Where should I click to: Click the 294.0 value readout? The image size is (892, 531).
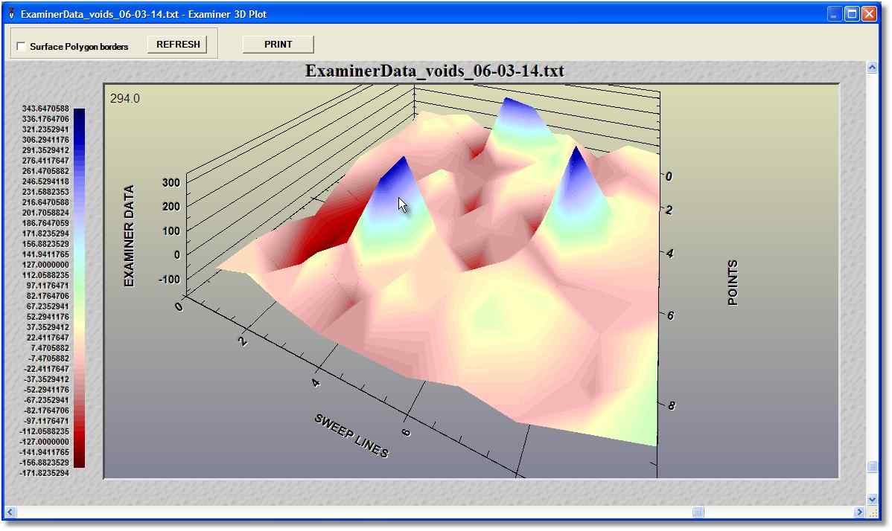pyautogui.click(x=125, y=98)
